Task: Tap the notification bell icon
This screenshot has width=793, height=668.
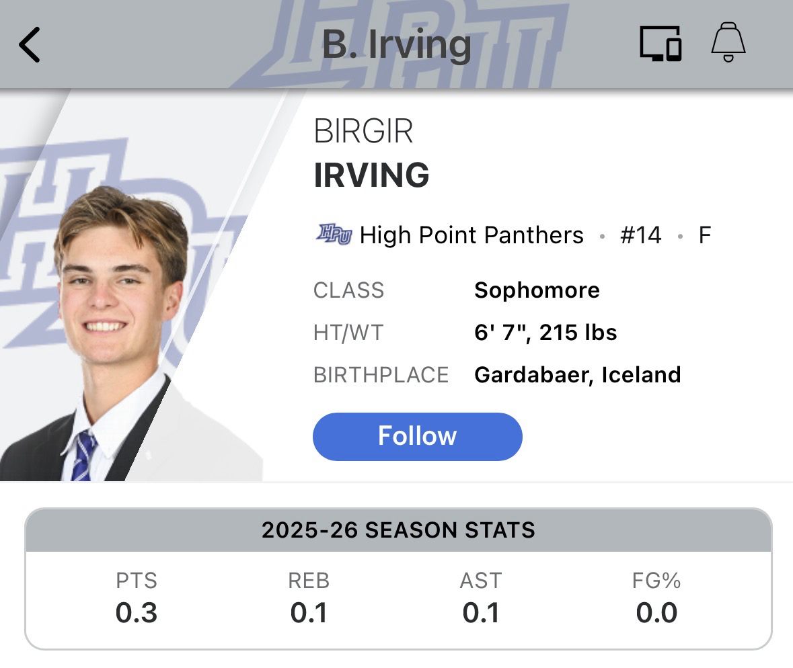Action: click(x=728, y=43)
